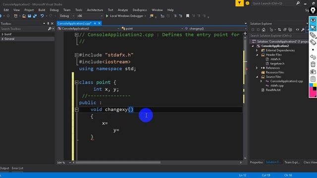Open the Analyze menu
Viewport: 317px width, 178px height.
pos(123,10)
